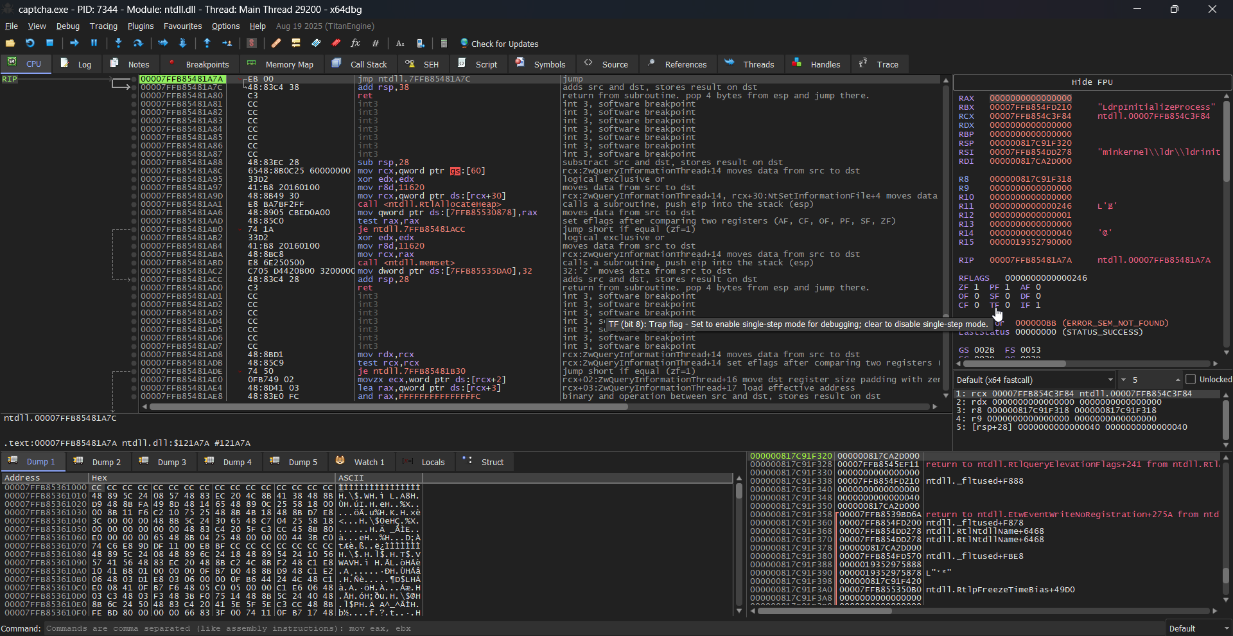Image resolution: width=1233 pixels, height=636 pixels.
Task: Open the calling convention dropdown
Action: click(x=1035, y=380)
